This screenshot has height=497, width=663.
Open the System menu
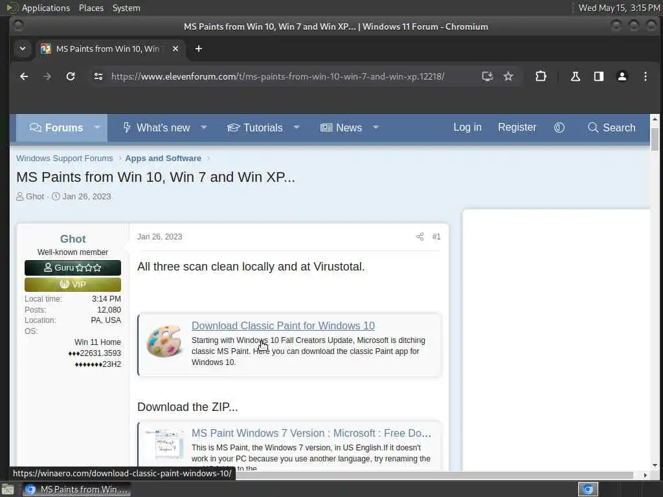tap(126, 8)
